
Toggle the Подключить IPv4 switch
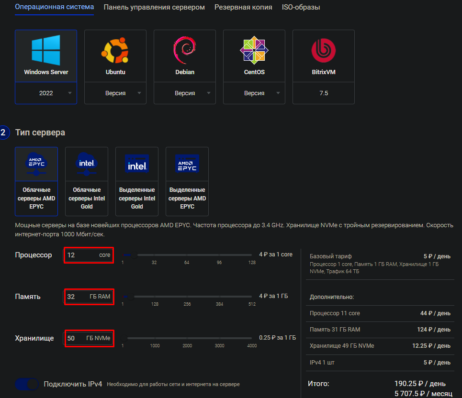tap(27, 384)
